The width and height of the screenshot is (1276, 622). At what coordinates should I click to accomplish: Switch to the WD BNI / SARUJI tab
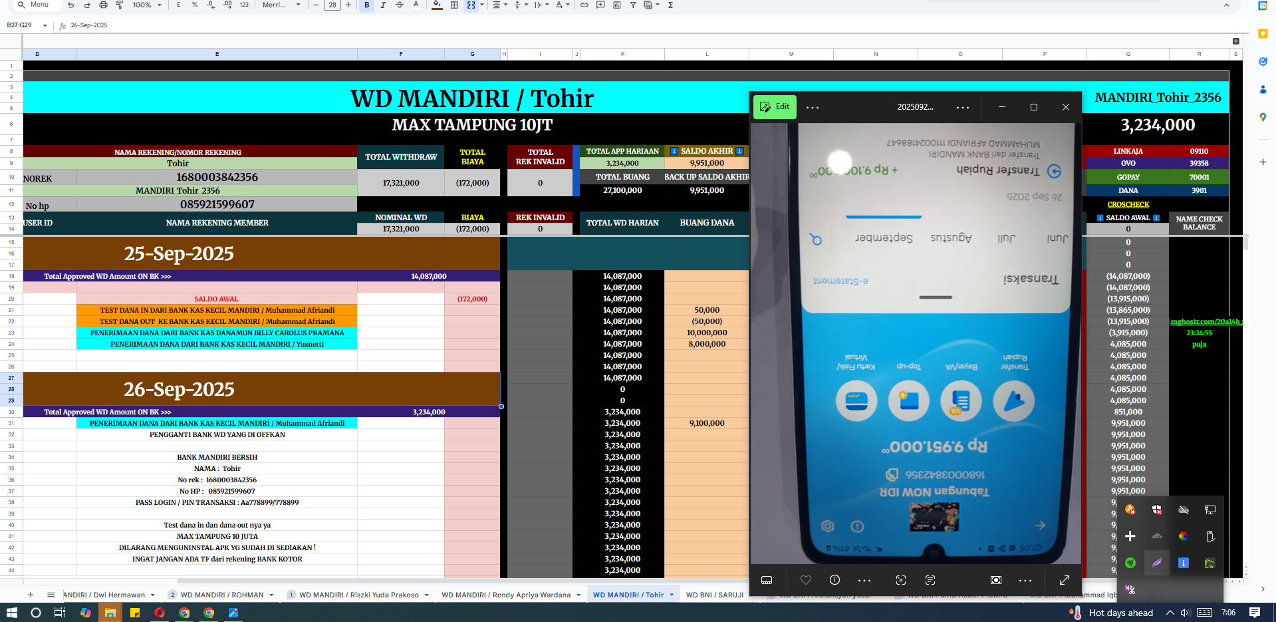point(715,595)
